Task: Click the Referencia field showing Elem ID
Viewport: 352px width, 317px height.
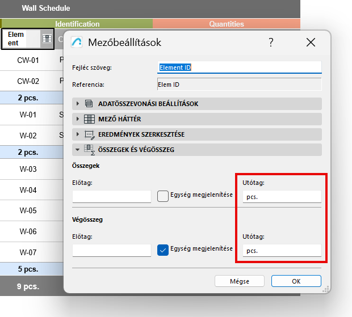Action: (x=240, y=84)
